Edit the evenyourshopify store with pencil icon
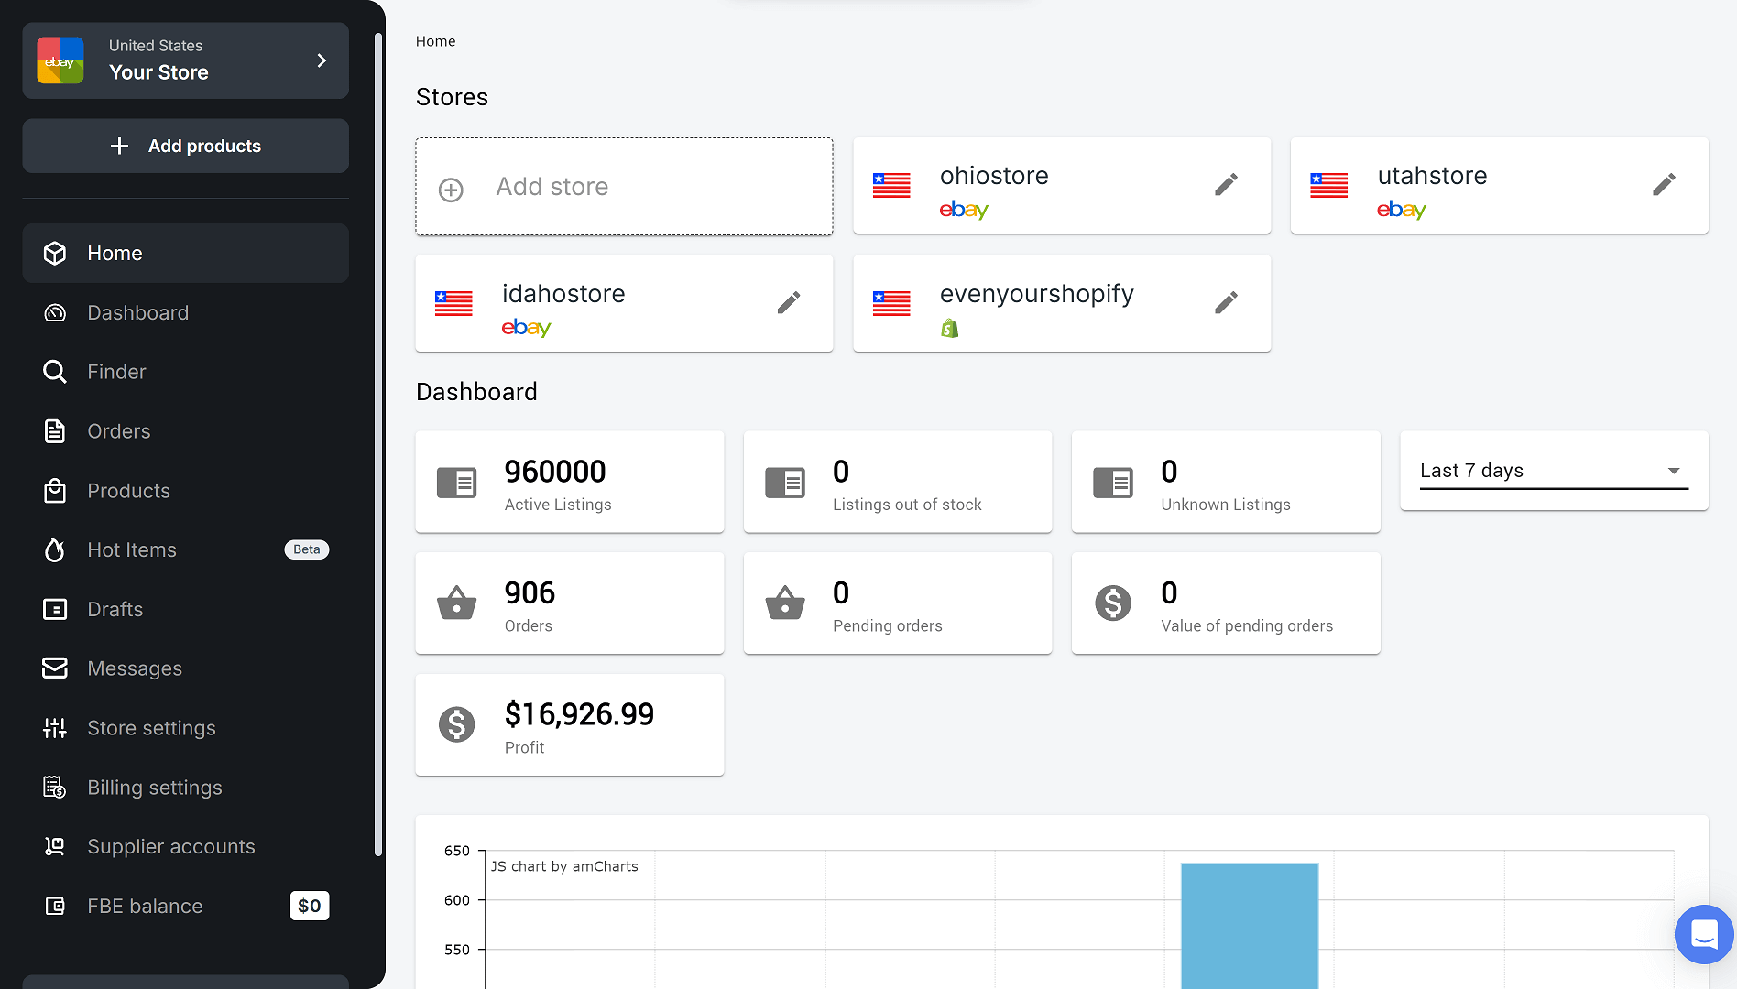This screenshot has height=989, width=1737. 1226,303
